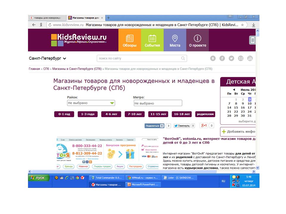Open mobile version phone icon
This screenshot has height=214, width=286.
[x=252, y=40]
